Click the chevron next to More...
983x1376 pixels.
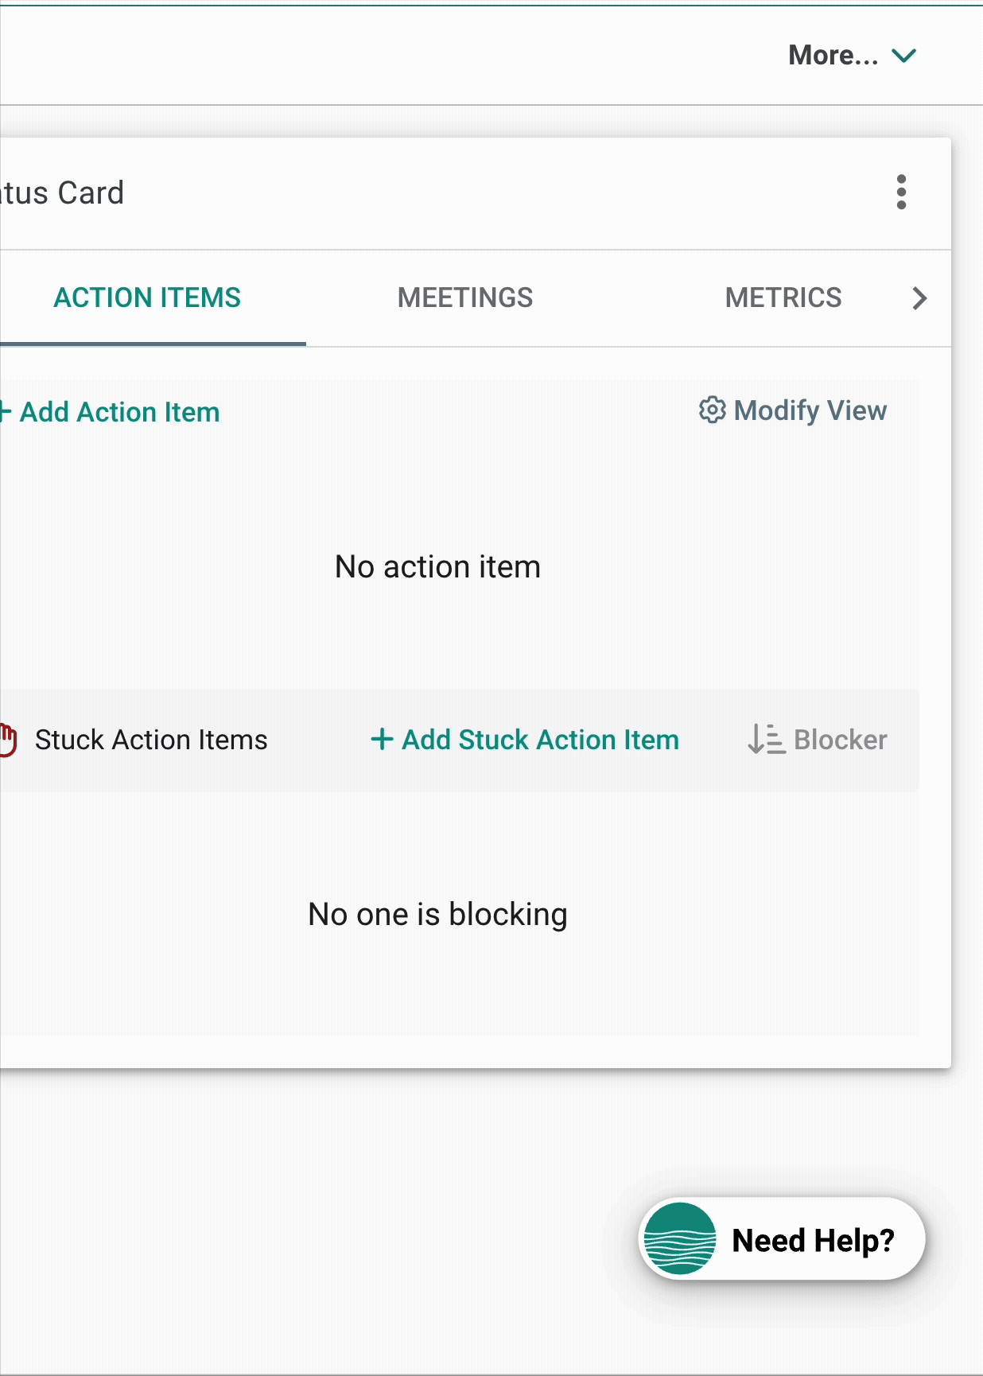pyautogui.click(x=904, y=56)
